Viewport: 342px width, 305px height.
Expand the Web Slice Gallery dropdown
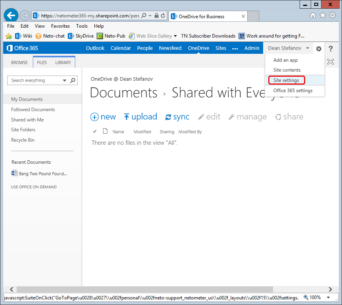click(x=176, y=36)
